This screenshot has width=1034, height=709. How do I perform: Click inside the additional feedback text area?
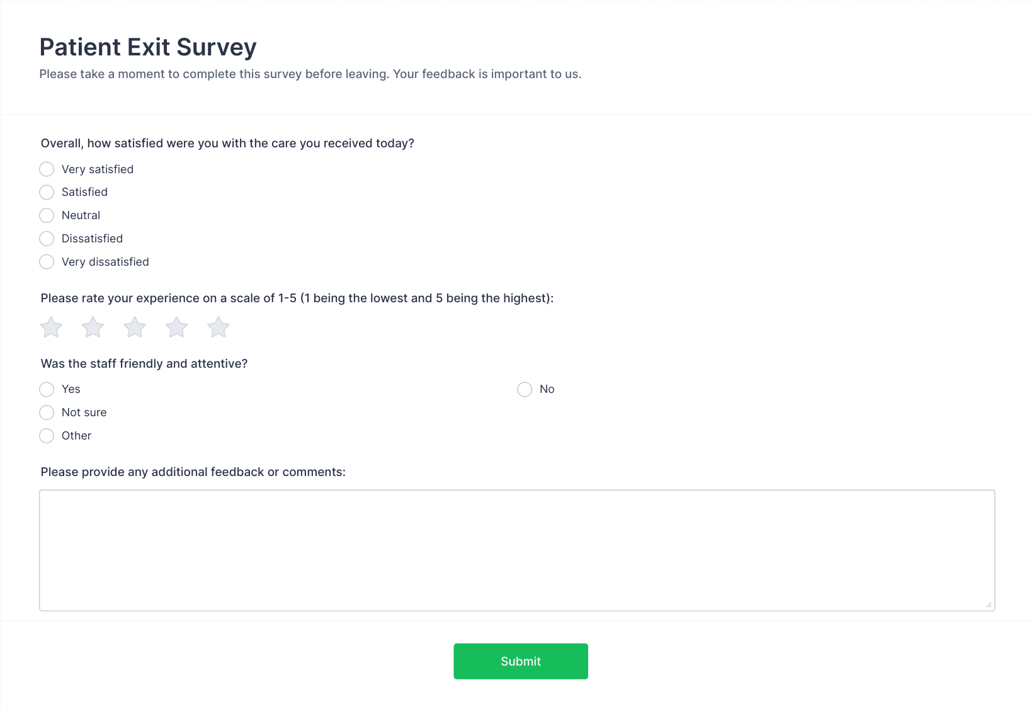[517, 550]
